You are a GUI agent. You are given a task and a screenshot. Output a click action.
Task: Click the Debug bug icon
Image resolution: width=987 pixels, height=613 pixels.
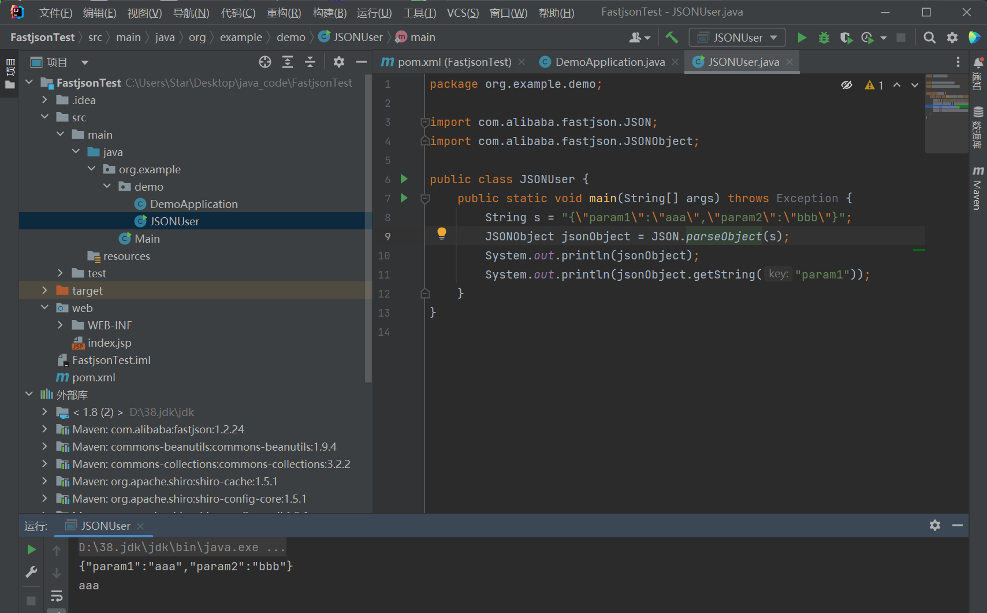[x=824, y=38]
